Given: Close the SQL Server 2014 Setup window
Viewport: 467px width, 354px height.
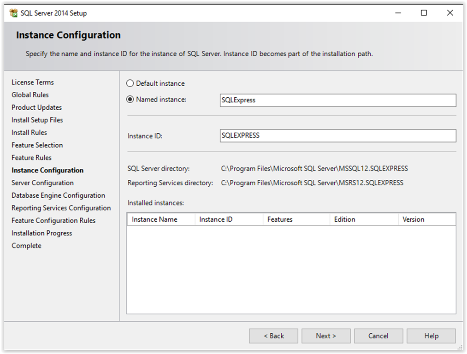Looking at the screenshot, I should point(450,13).
